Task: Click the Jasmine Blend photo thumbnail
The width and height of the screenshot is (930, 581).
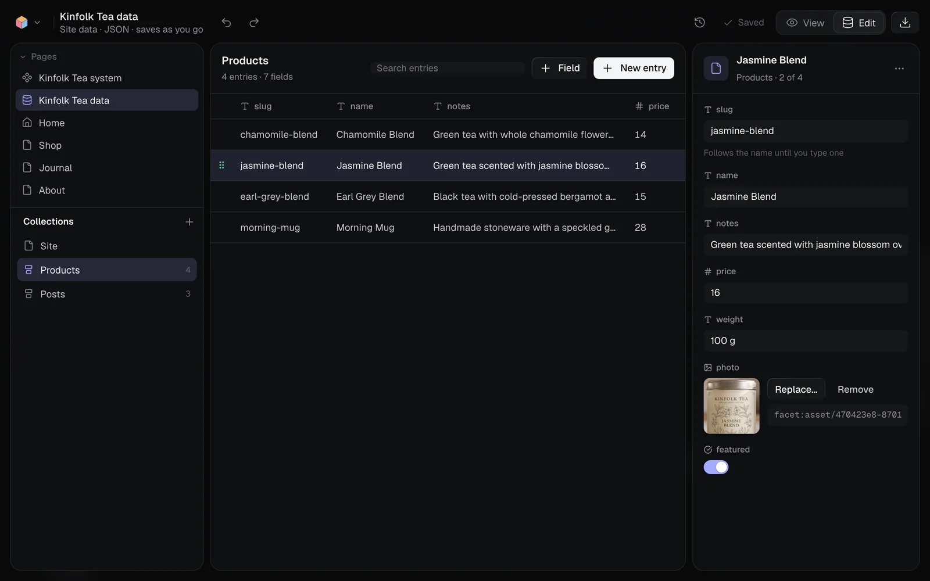Action: pos(731,406)
